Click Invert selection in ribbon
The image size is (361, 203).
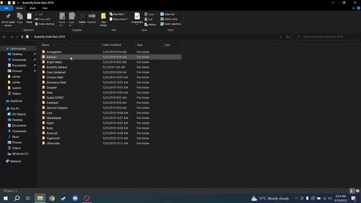[x=170, y=24]
